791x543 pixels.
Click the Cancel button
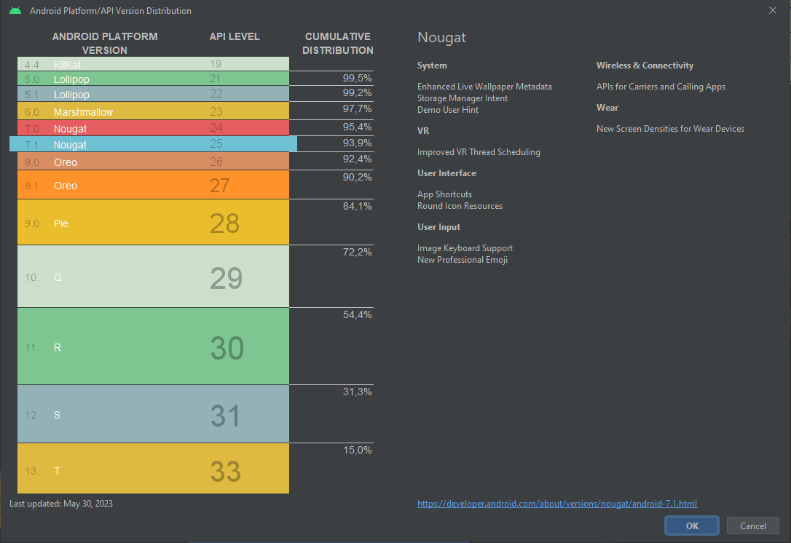(752, 526)
